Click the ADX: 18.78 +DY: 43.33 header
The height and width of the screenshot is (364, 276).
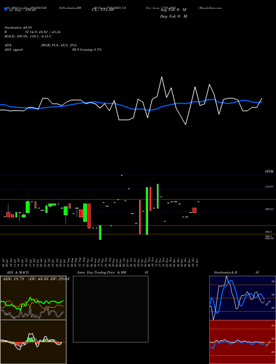(x=36, y=279)
